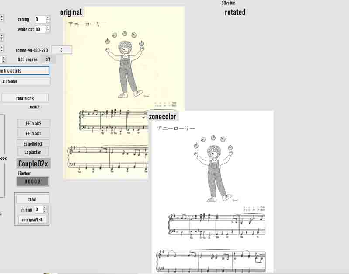Click the white cut spinner arrows
This screenshot has height=274, width=349.
pyautogui.click(x=48, y=29)
